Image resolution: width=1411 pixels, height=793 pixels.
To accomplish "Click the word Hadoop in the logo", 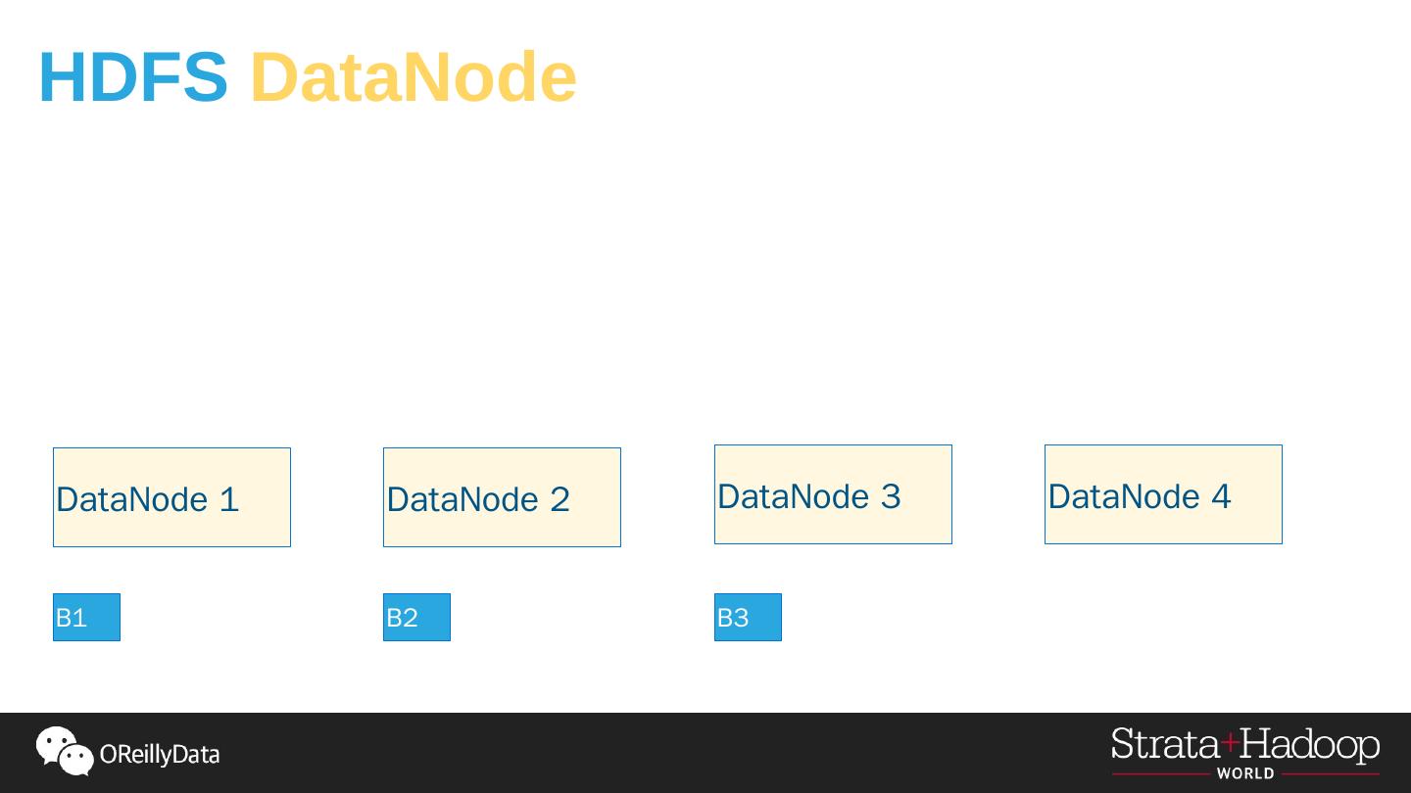I will coord(1311,746).
